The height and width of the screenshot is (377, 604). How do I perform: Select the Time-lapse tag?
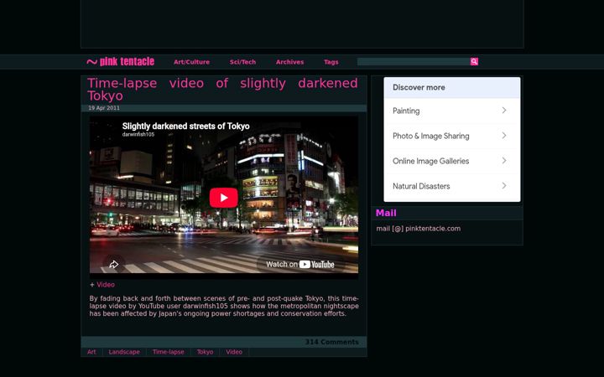169,352
